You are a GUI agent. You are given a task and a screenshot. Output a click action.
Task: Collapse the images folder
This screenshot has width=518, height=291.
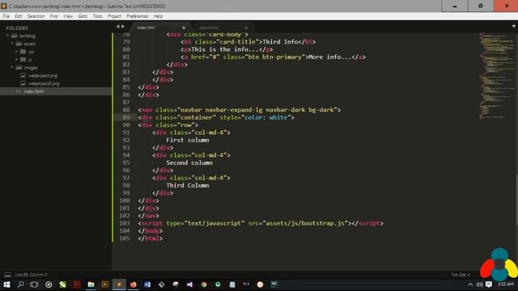[x=12, y=68]
